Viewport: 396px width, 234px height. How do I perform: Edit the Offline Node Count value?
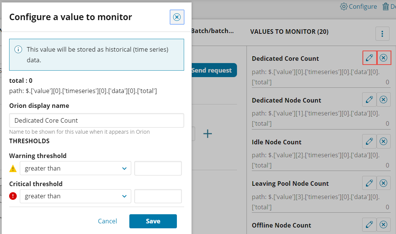tap(369, 225)
